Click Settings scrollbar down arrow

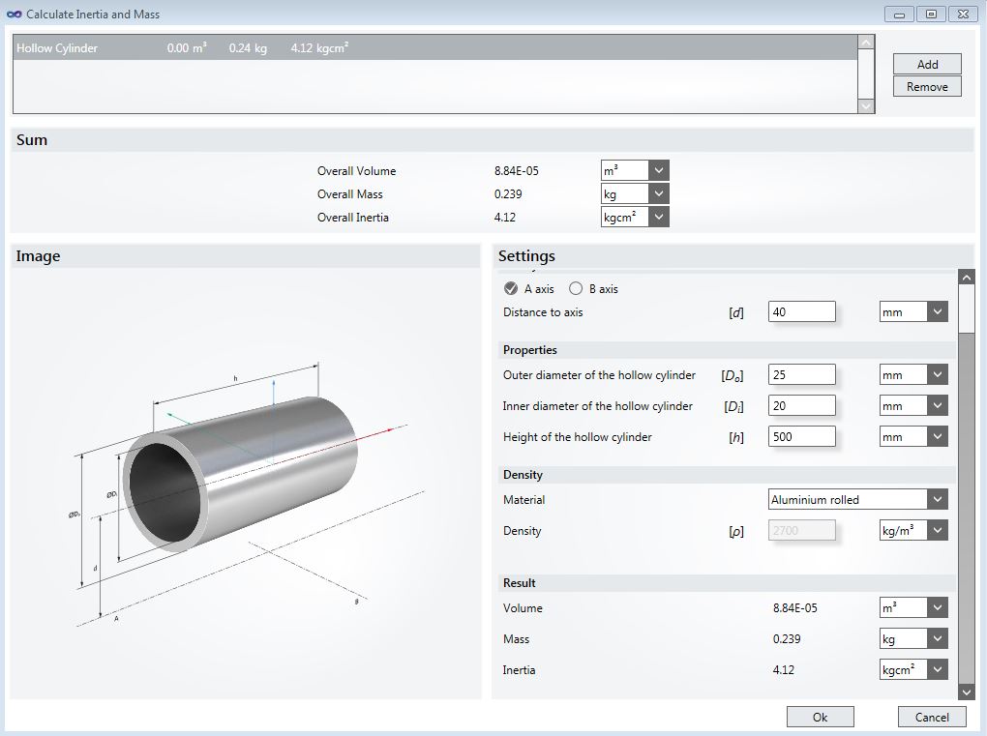tap(967, 692)
